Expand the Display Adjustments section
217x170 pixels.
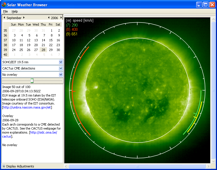pos(4,166)
